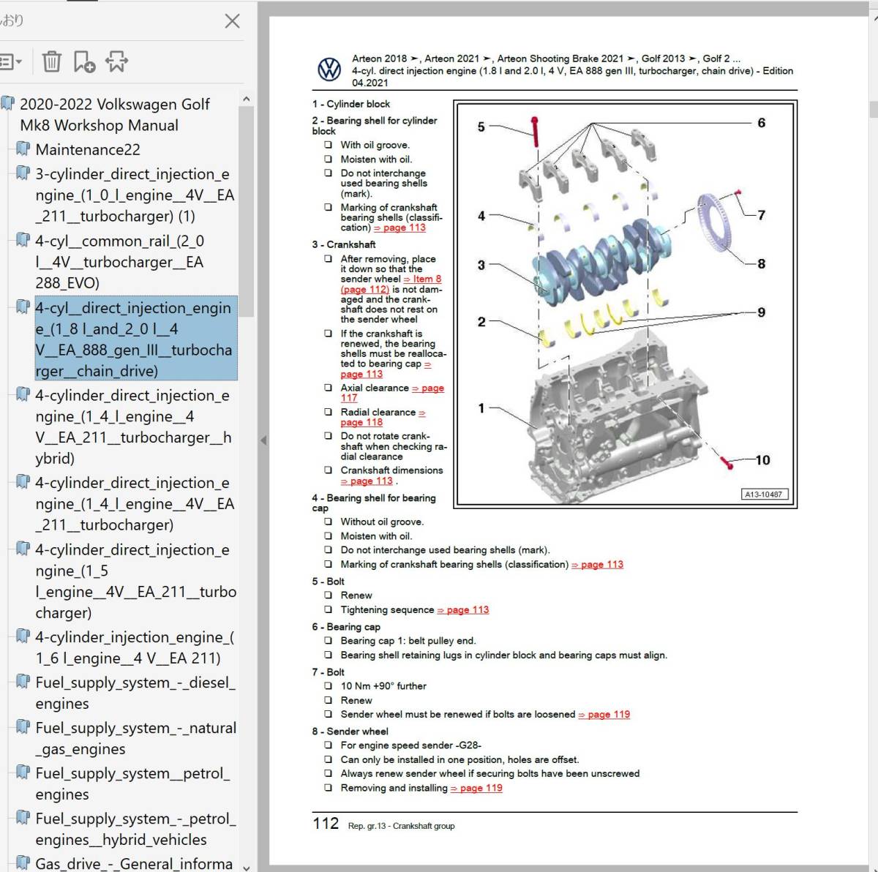Follow the Axial clearance page 117 link
The width and height of the screenshot is (878, 872).
click(391, 394)
